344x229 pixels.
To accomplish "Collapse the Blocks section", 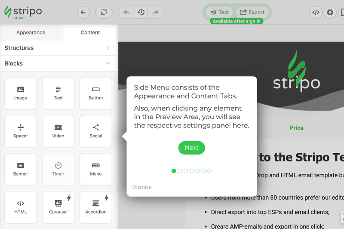I will pos(58,63).
